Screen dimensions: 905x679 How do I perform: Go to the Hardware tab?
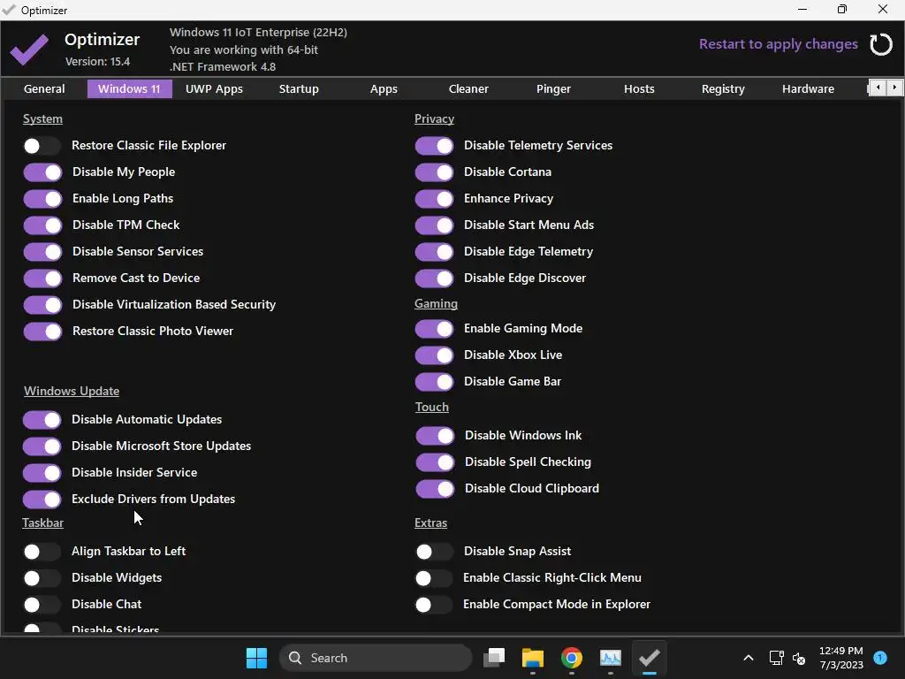click(x=808, y=89)
